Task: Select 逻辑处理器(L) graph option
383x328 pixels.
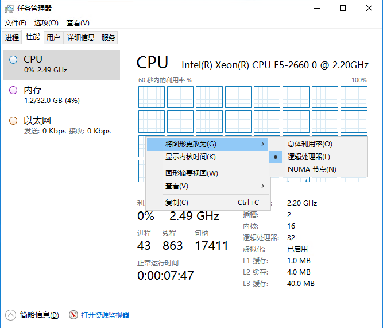Action: pos(318,157)
